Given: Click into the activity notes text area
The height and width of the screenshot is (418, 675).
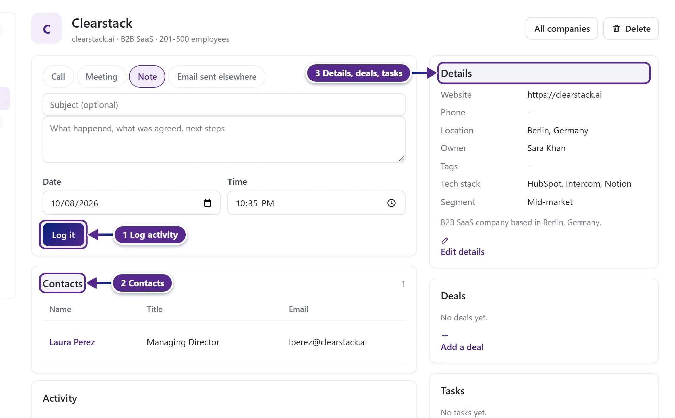Looking at the screenshot, I should 224,140.
